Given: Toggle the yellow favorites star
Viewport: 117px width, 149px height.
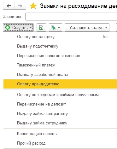Looking at the screenshot, I should (x=33, y=6).
